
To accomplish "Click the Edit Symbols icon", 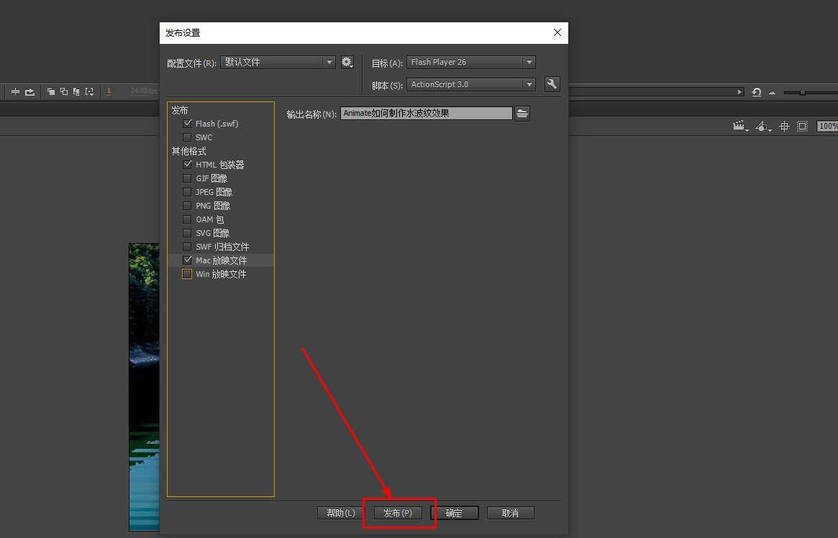I will pos(762,126).
